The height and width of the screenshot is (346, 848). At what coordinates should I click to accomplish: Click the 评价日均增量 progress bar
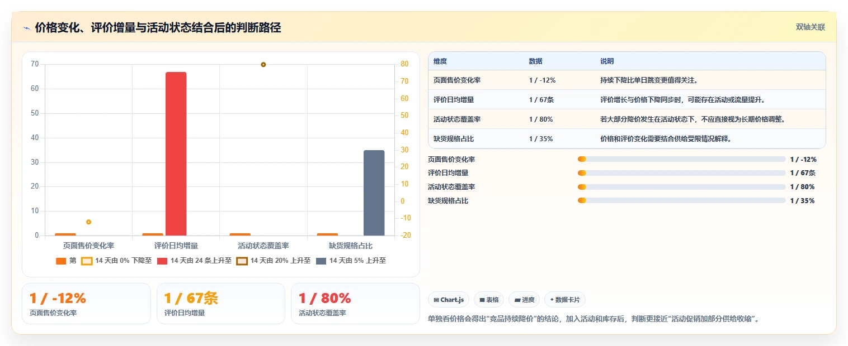click(x=682, y=173)
